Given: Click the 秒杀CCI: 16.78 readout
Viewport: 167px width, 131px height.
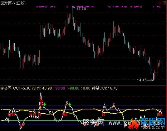Looking at the screenshot, I should point(105,88).
